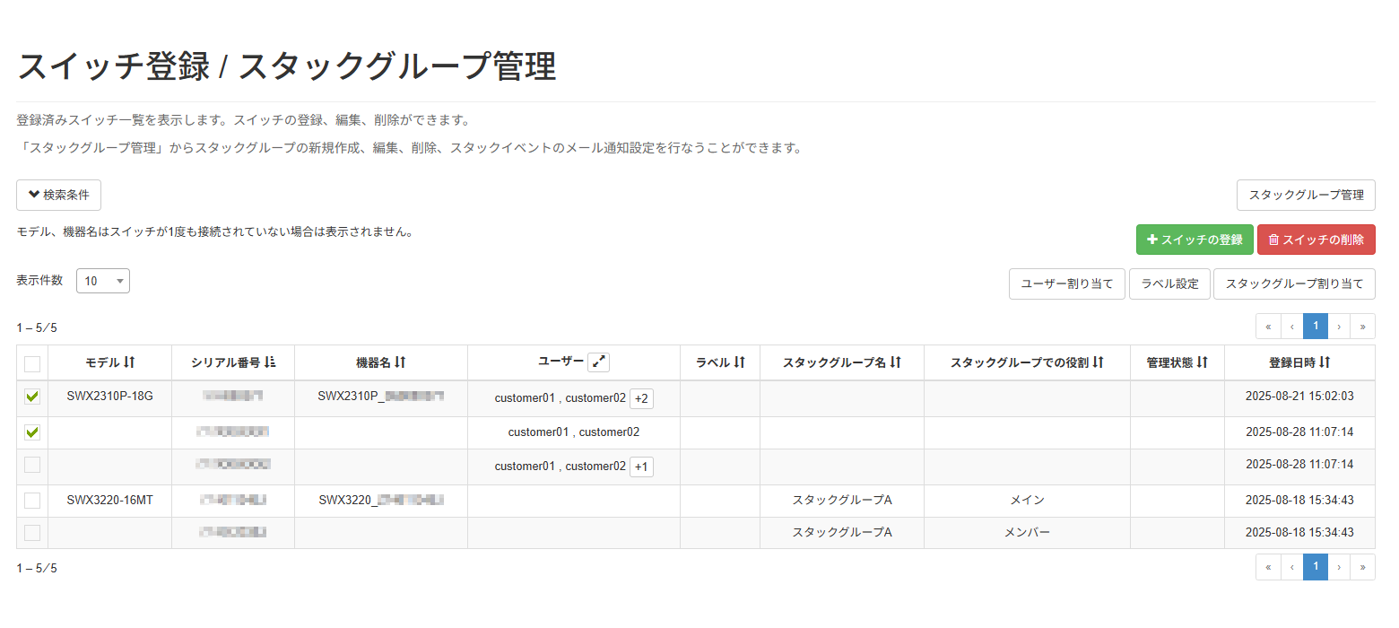The width and height of the screenshot is (1399, 628).
Task: Uncheck the SWX2310P-18G row checkbox
Action: 32,397
